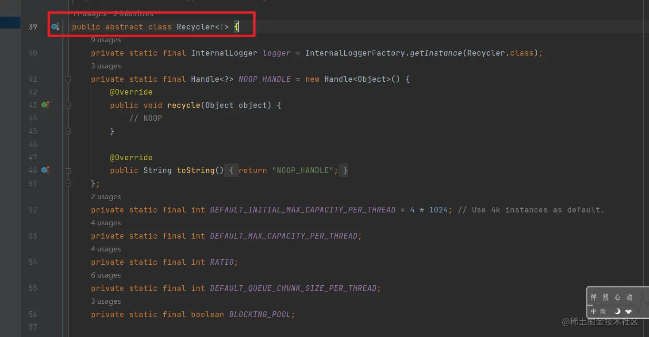The image size is (649, 337).
Task: Click the 1024 number literal on line 52
Action: coord(439,210)
